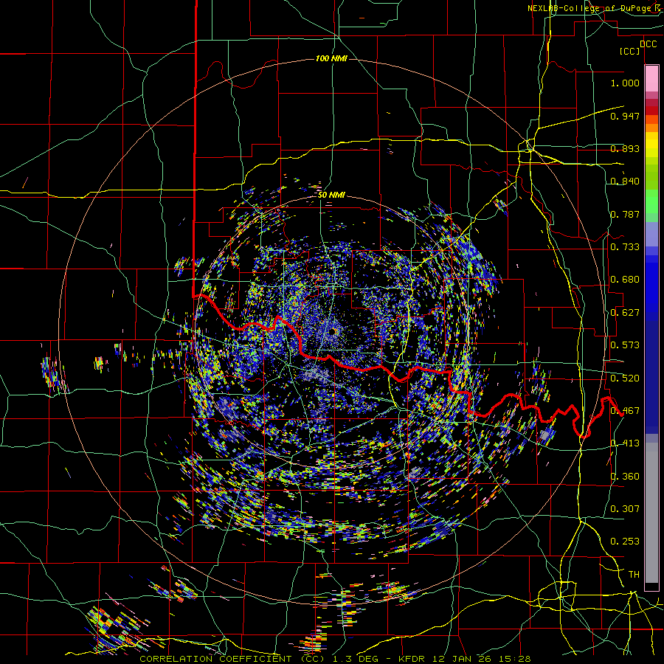664x664 pixels.
Task: Select the 0.520 scale value
Action: tap(625, 378)
